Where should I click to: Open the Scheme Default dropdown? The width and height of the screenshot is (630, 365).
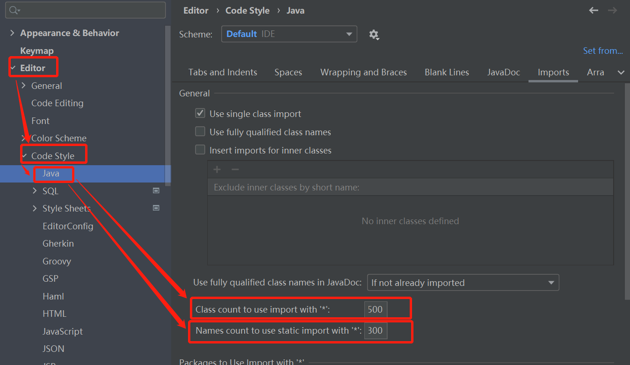(289, 34)
